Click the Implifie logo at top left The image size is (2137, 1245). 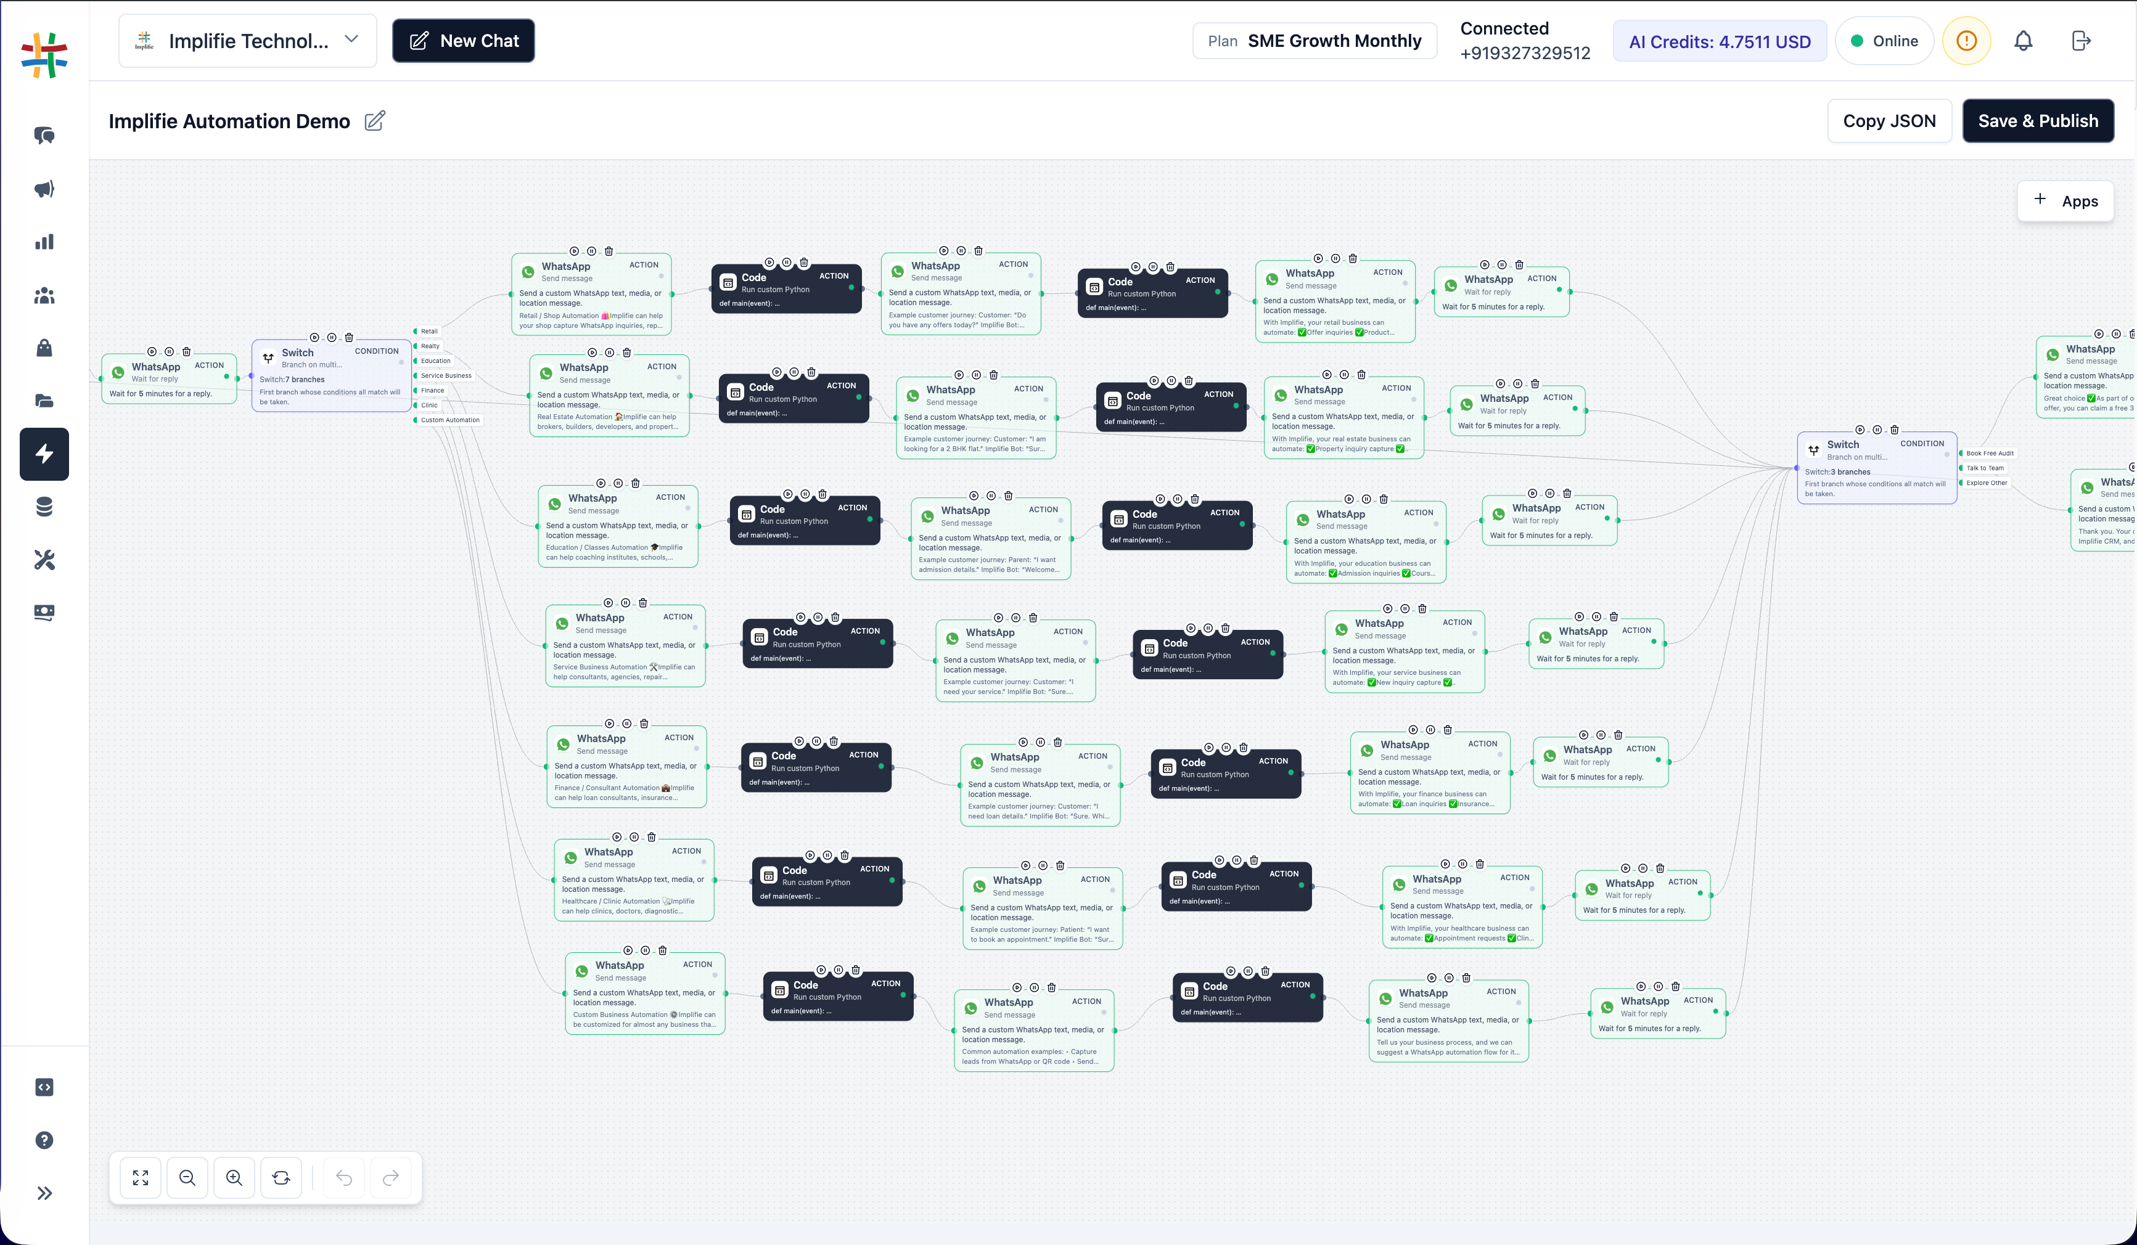44,55
